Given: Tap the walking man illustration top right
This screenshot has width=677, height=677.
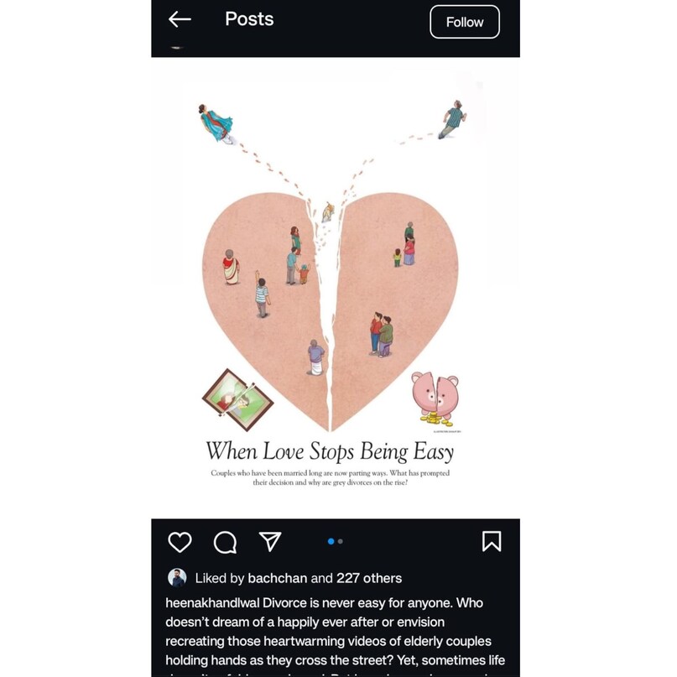Looking at the screenshot, I should pyautogui.click(x=452, y=119).
